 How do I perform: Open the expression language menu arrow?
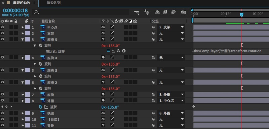[x=124, y=51]
